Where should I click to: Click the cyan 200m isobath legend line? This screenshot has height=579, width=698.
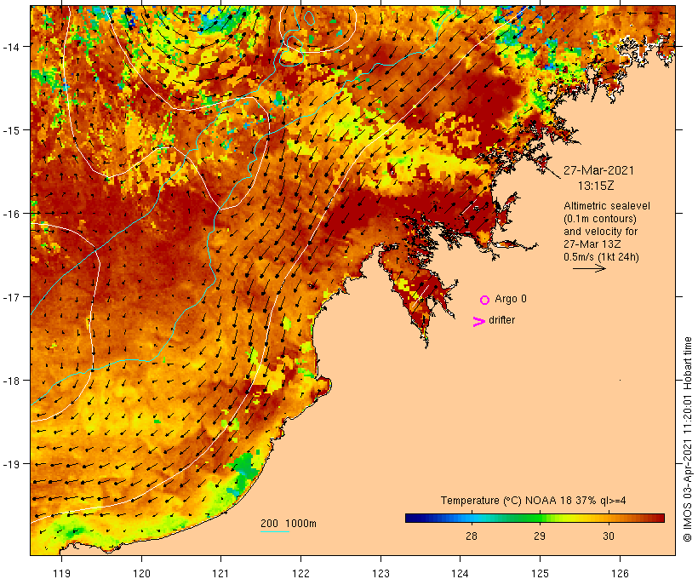pyautogui.click(x=275, y=531)
